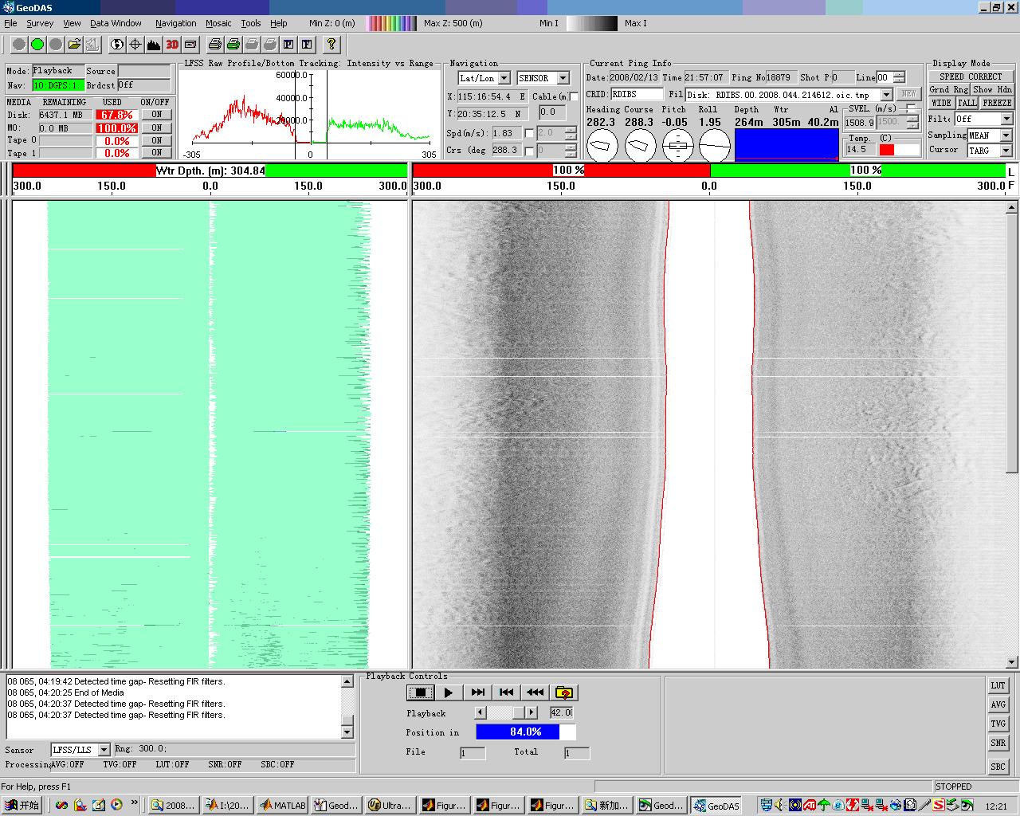The width and height of the screenshot is (1020, 816).
Task: Click the open folder icon in toolbar
Action: (74, 45)
